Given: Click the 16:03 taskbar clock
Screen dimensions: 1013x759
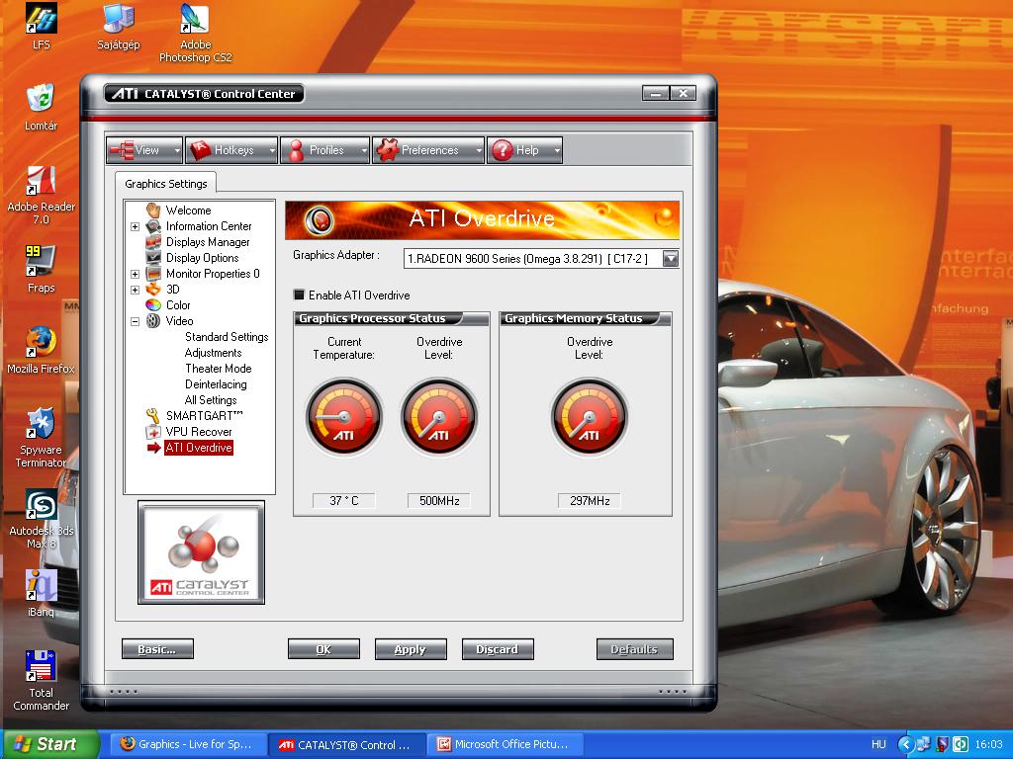Looking at the screenshot, I should [x=989, y=745].
